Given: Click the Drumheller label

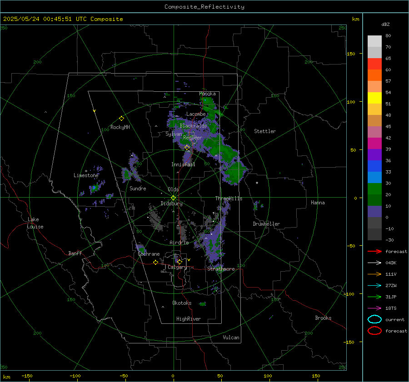Looking at the screenshot, I should tap(266, 224).
